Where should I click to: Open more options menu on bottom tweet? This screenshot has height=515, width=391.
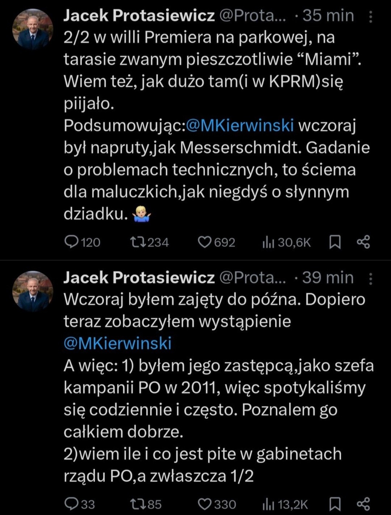point(371,278)
